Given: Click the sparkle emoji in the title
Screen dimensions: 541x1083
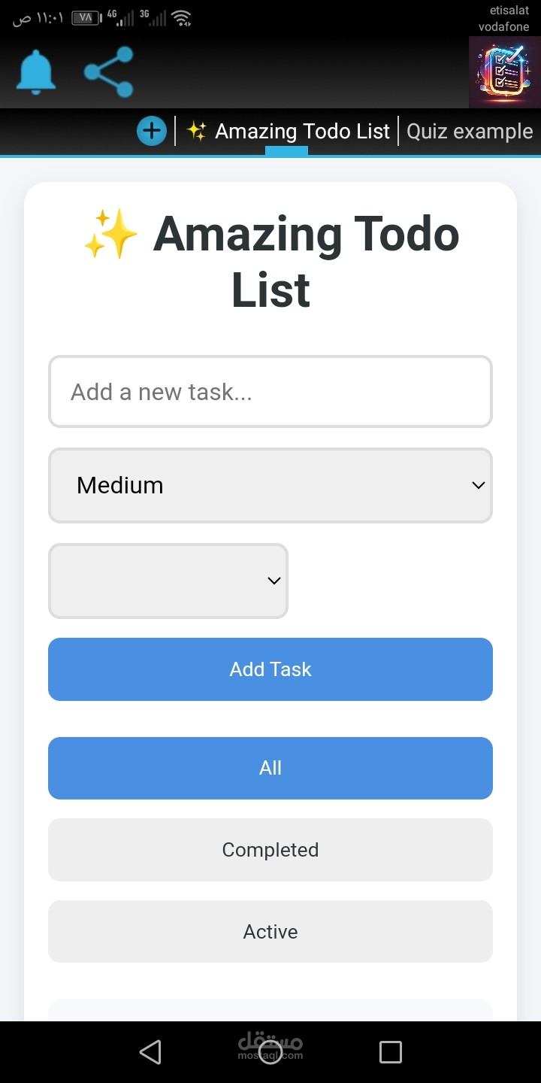Looking at the screenshot, I should tap(110, 233).
